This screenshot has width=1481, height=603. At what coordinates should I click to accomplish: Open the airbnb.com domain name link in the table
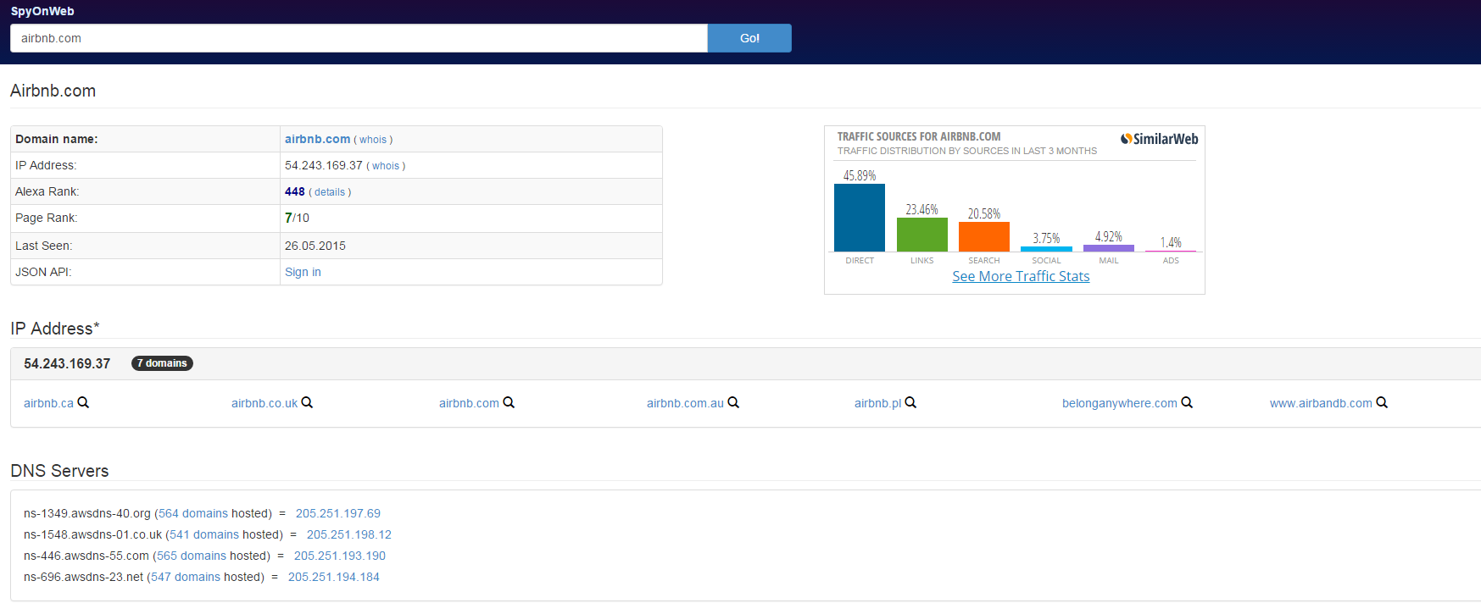pos(317,139)
